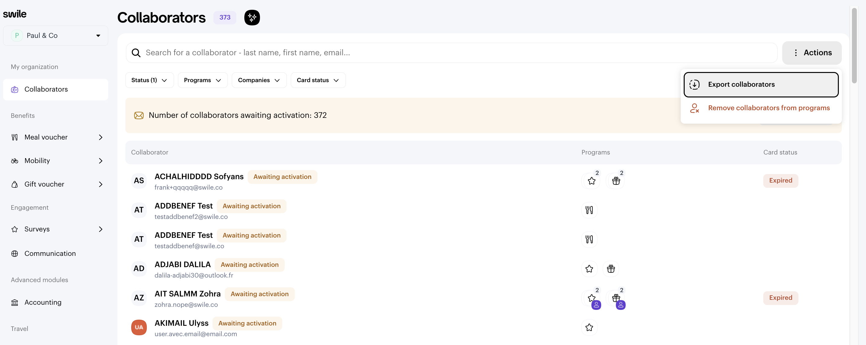Click gift program icon for ACHALHIDDDD Sofyans

click(x=616, y=181)
